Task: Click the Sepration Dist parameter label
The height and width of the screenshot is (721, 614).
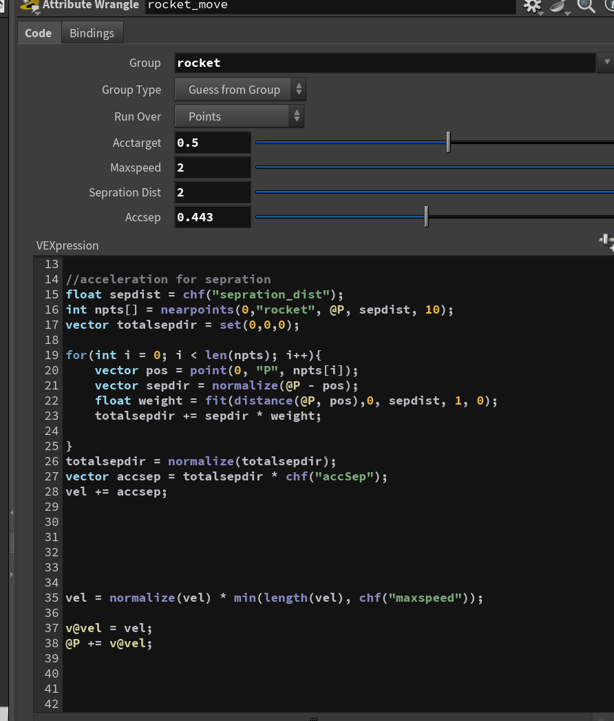Action: coord(125,193)
